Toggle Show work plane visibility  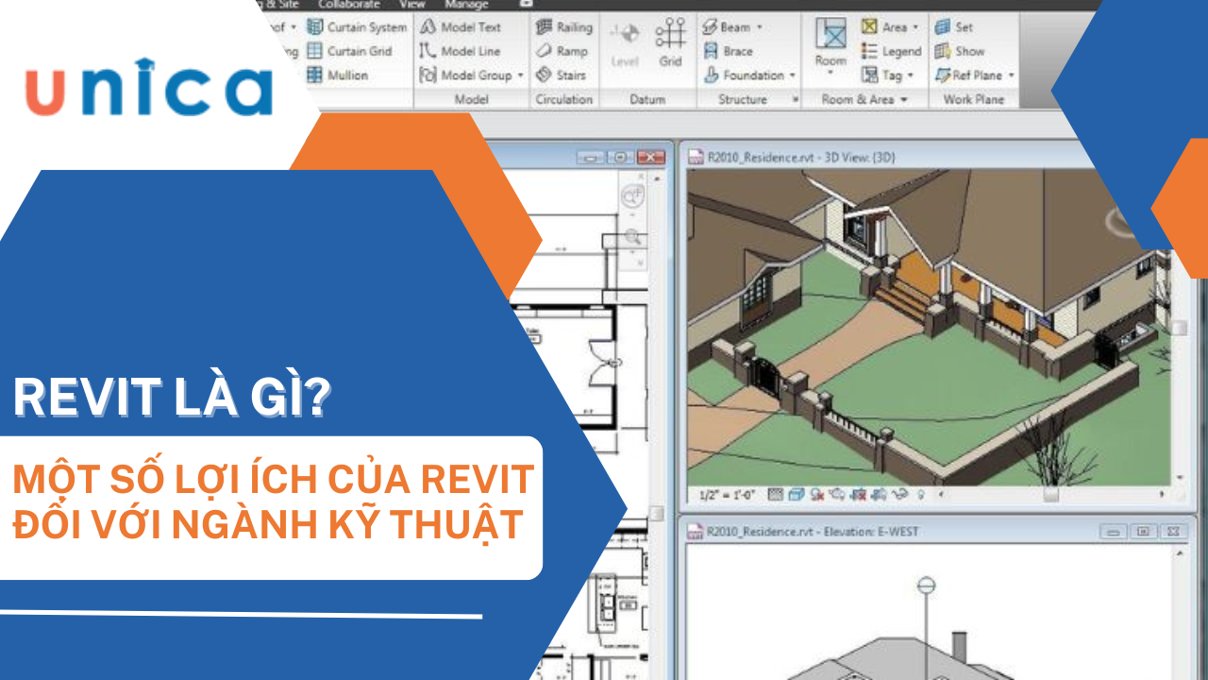[x=959, y=51]
